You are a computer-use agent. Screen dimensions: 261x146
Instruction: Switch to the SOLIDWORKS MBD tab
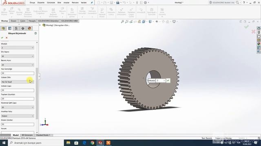(x=69, y=21)
